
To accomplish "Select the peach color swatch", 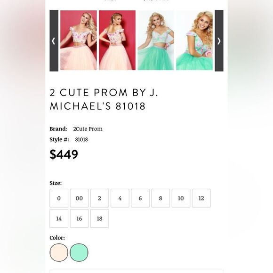I will [59, 252].
